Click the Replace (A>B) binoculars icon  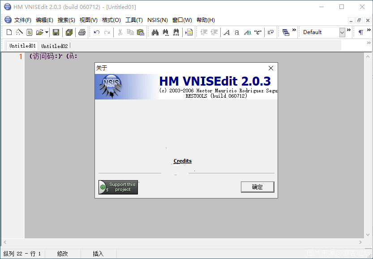176,32
